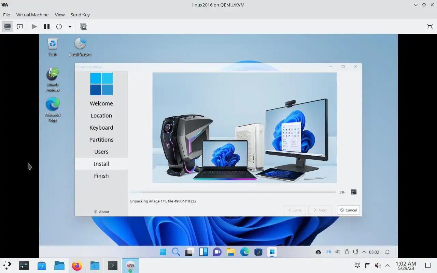Expand the shutdown options dropdown arrow
The width and height of the screenshot is (437, 273).
70,27
